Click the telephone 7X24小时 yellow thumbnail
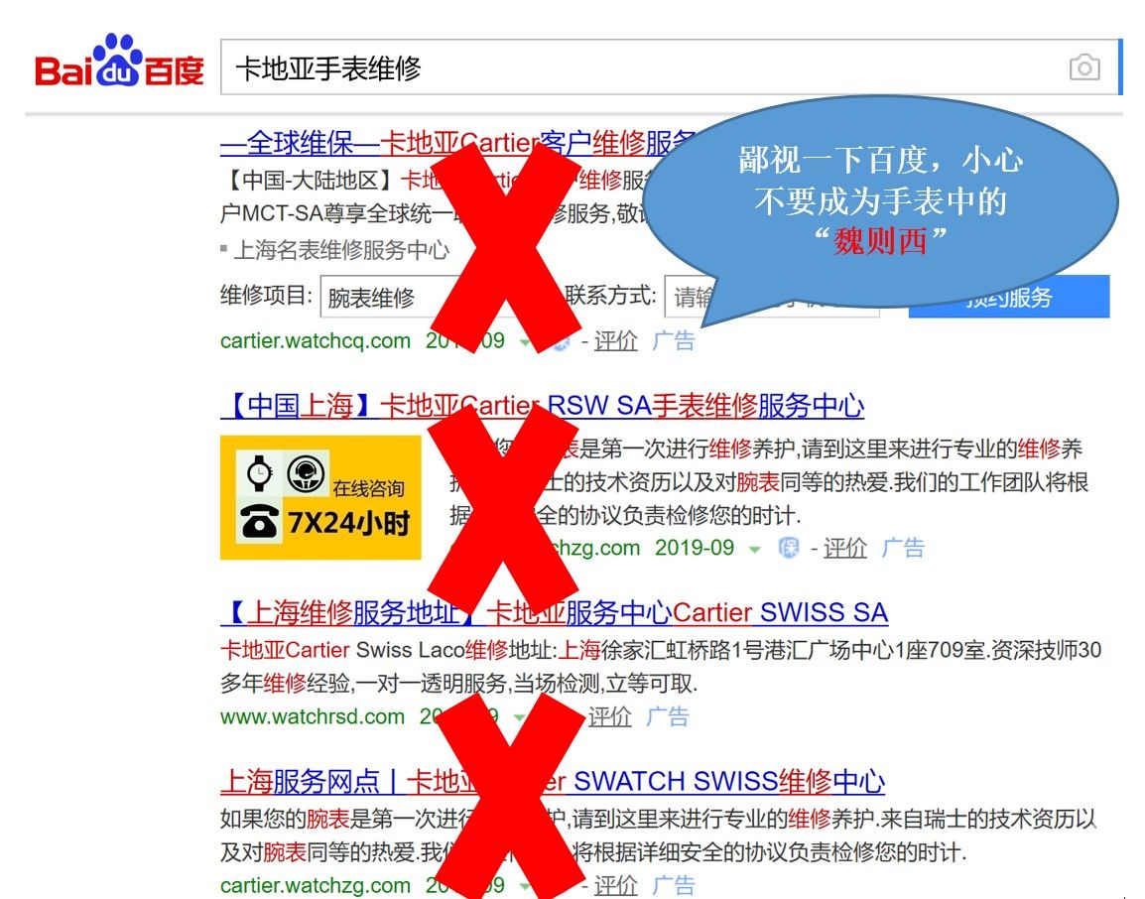 (x=320, y=497)
